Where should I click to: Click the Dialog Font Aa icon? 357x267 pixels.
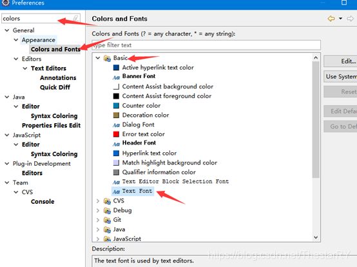116,125
